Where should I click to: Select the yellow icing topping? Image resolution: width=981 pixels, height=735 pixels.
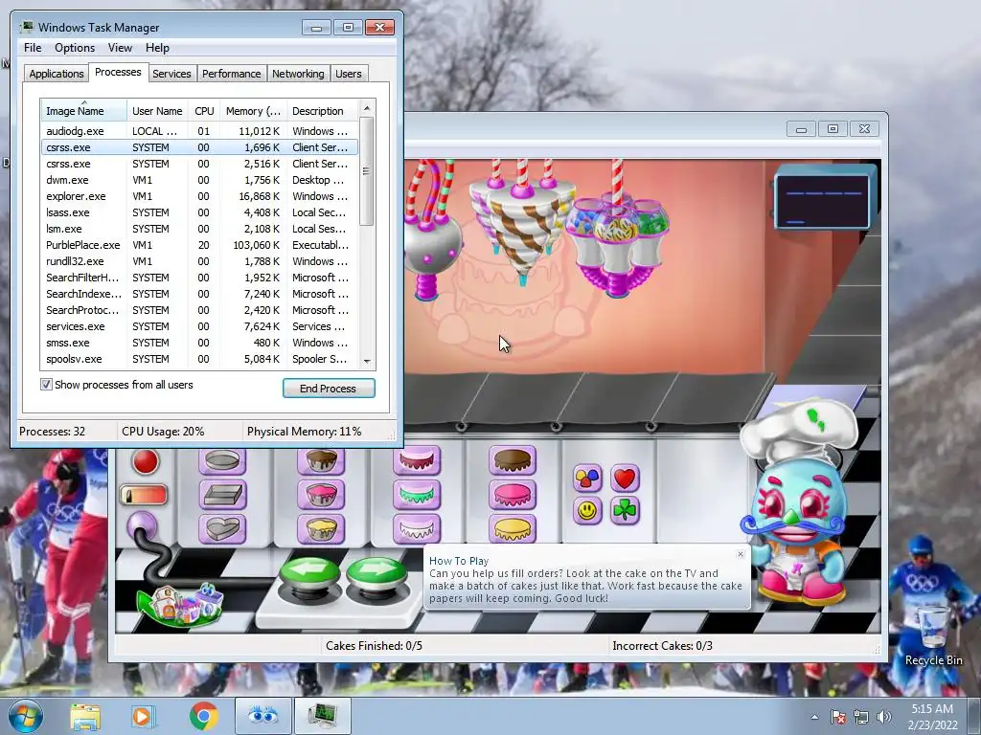[x=513, y=528]
